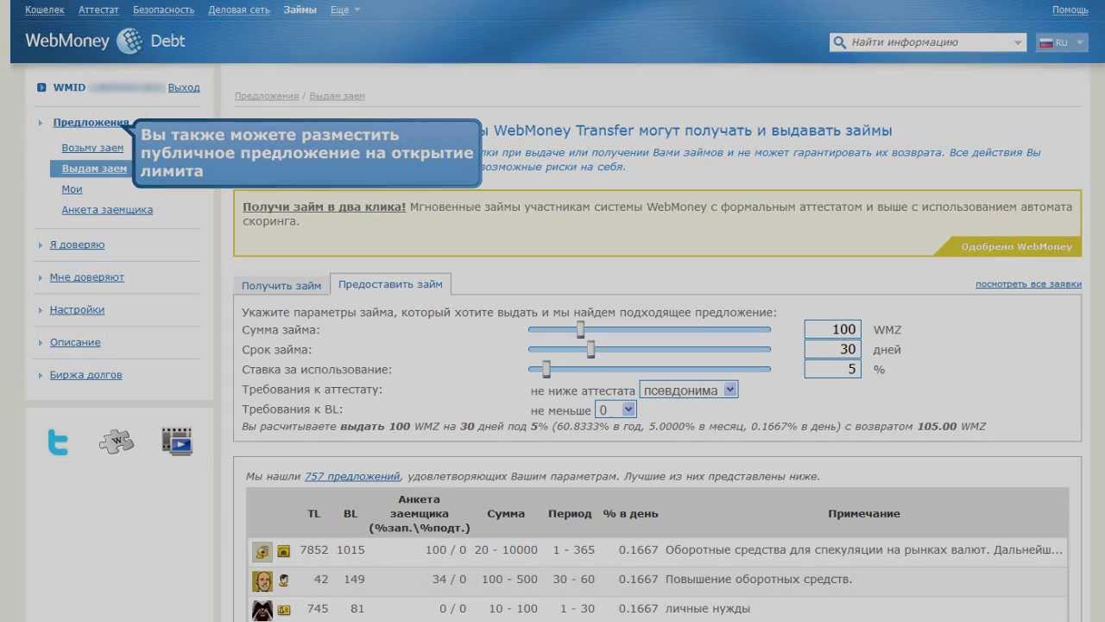
Task: Open the RU language dropdown
Action: point(1061,42)
